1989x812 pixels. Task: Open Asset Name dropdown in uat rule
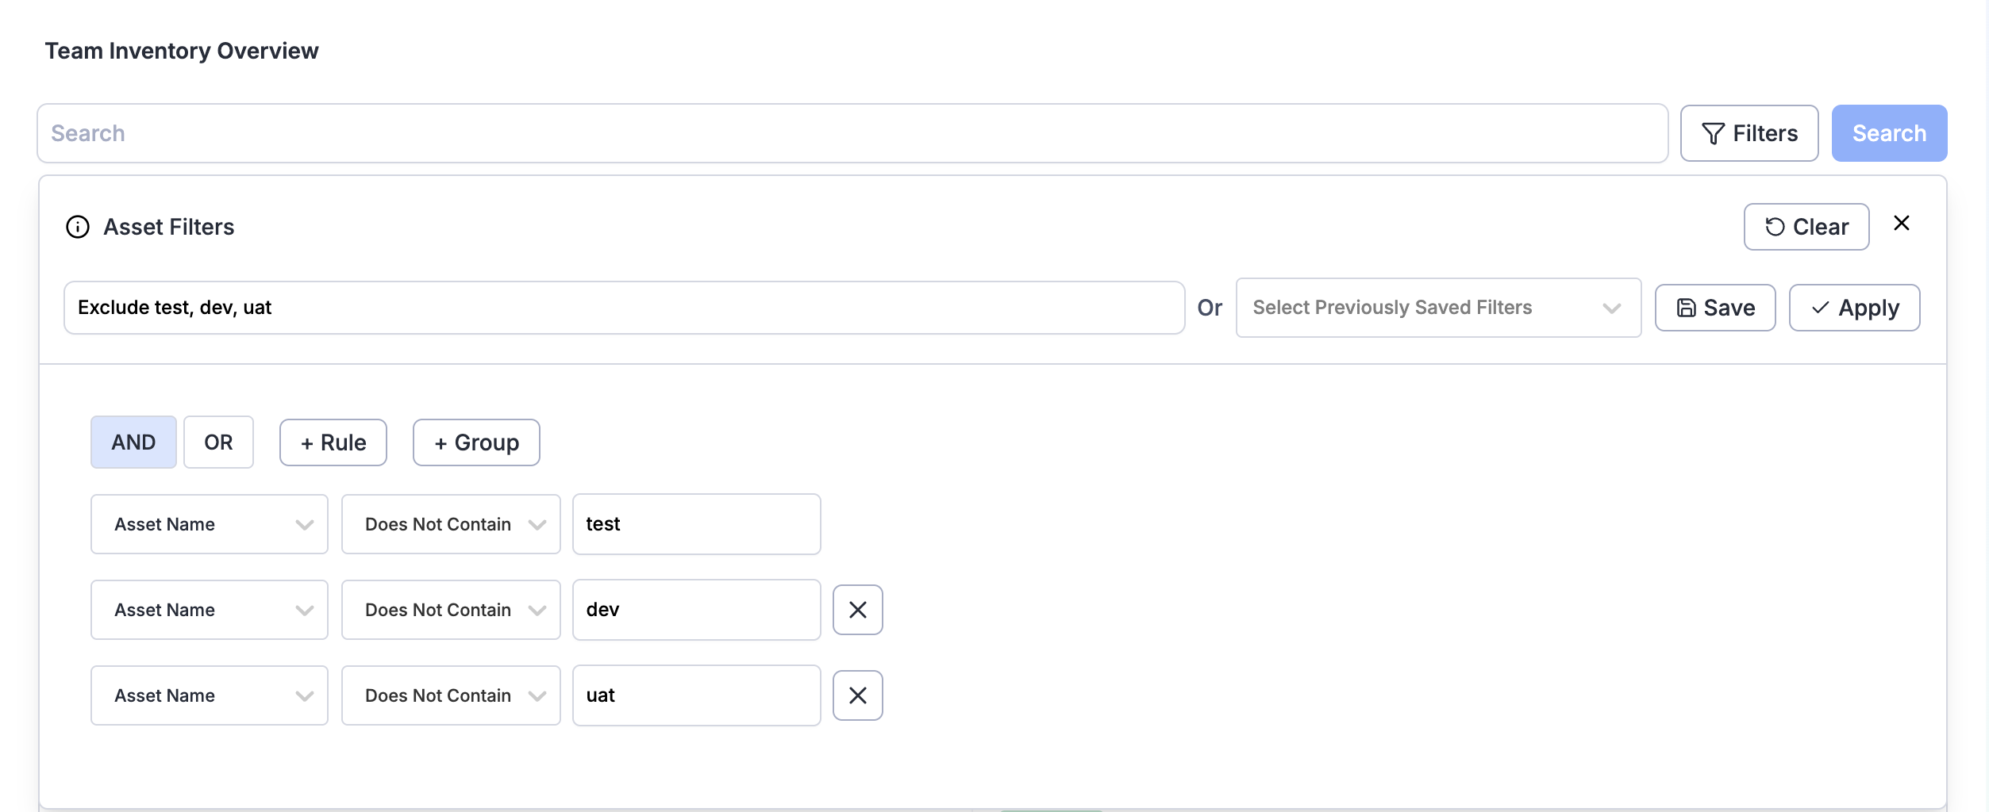pos(210,695)
